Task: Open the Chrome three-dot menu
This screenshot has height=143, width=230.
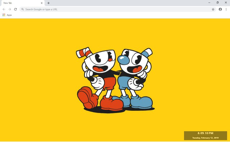Action: coord(226,9)
